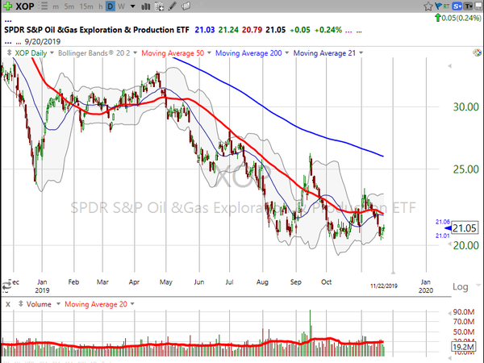This screenshot has width=484, height=363.
Task: Expand the Moving Average 21 dropdown arrow
Action: [x=361, y=53]
